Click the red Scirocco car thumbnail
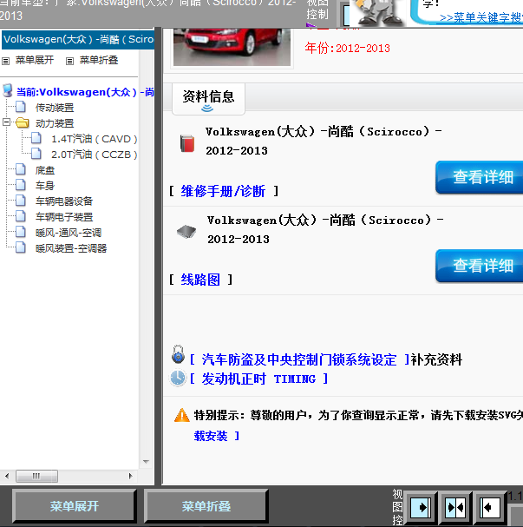 coord(232,48)
